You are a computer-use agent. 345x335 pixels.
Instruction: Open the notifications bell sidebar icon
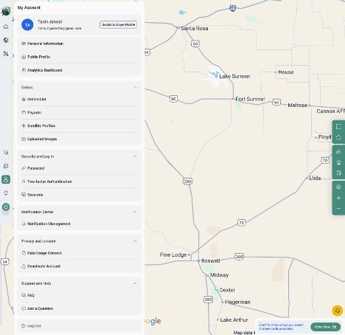point(6,193)
